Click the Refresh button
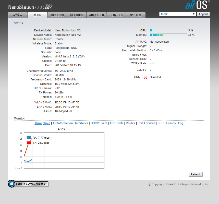The height and width of the screenshot is (204, 219). click(196, 174)
